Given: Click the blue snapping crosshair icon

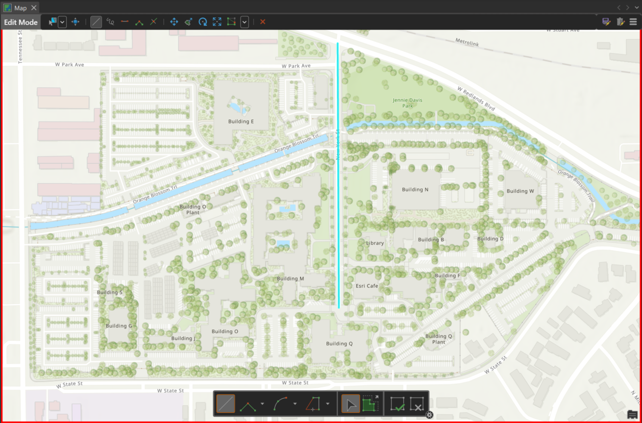Looking at the screenshot, I should pos(76,22).
